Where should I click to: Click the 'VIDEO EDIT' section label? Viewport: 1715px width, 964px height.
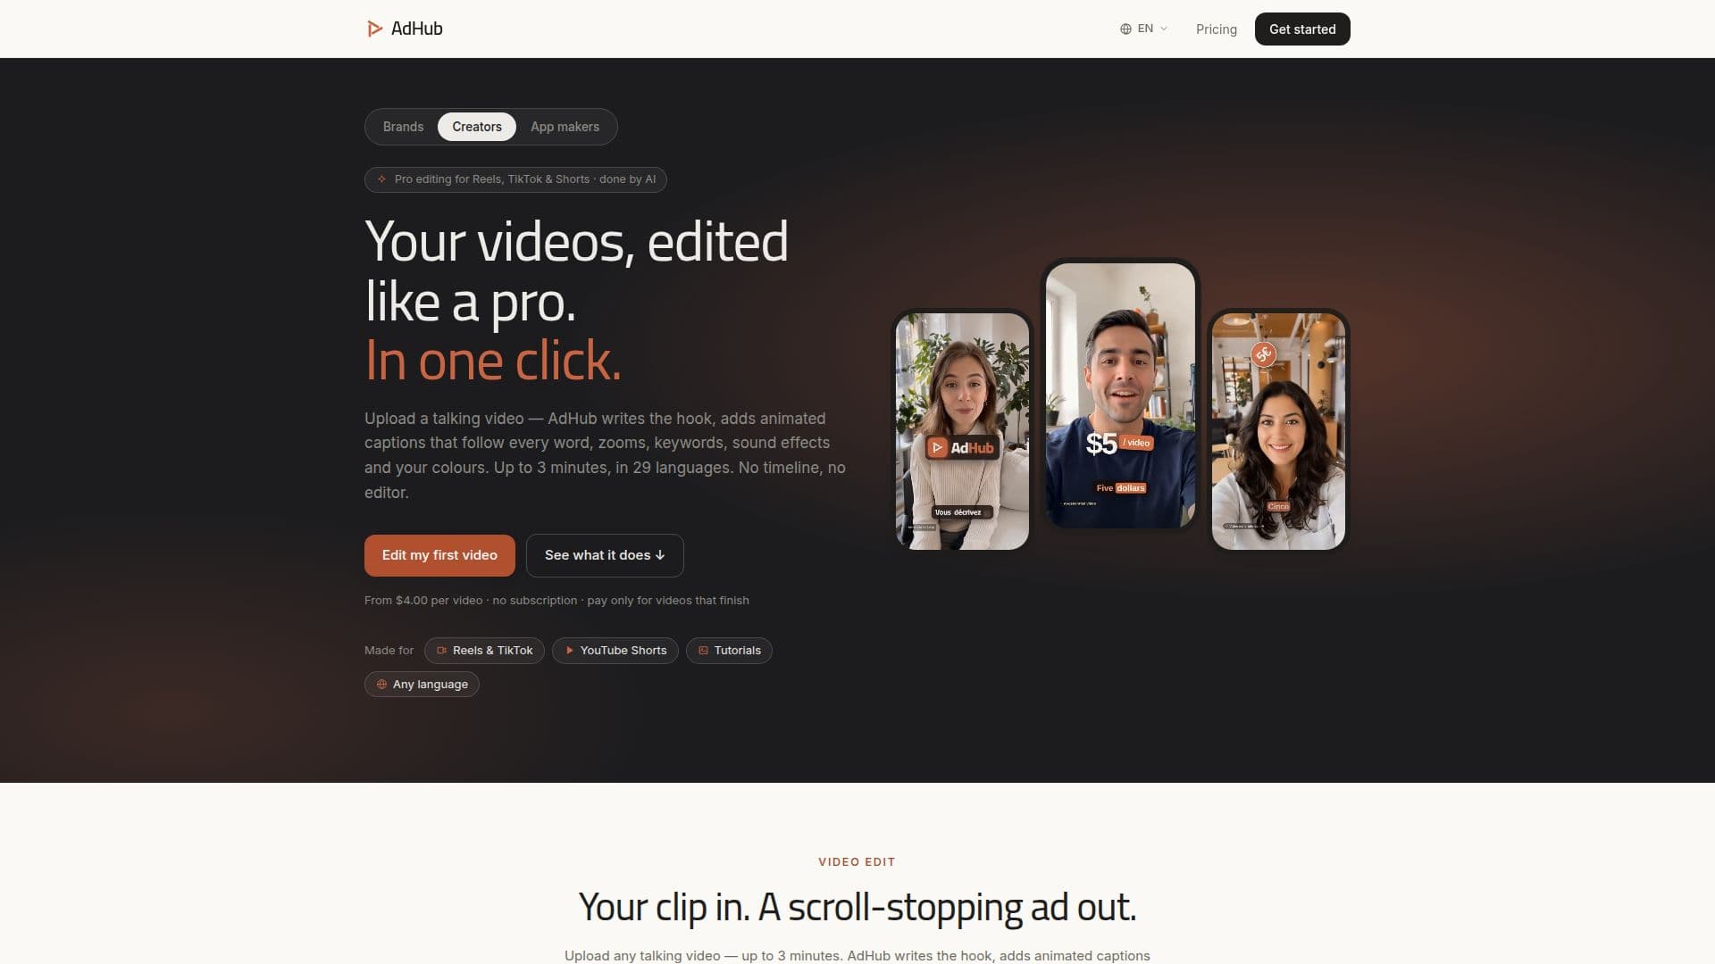click(857, 862)
